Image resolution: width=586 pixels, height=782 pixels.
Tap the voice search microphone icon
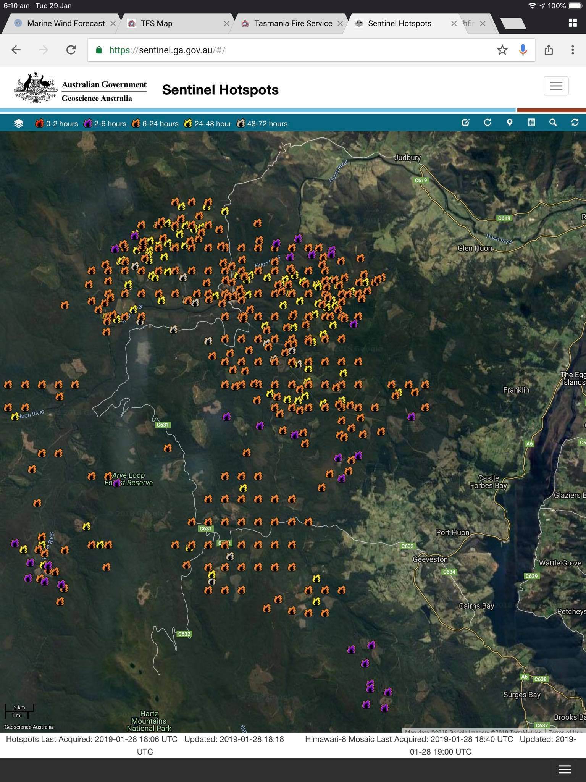tap(523, 50)
